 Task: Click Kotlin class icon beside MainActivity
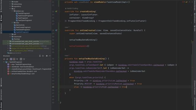(x=14, y=25)
